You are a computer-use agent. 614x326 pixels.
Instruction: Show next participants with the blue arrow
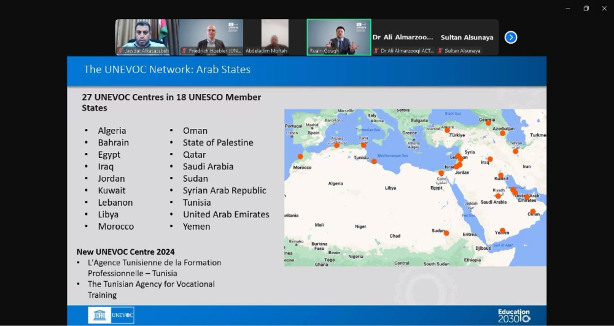pos(510,37)
